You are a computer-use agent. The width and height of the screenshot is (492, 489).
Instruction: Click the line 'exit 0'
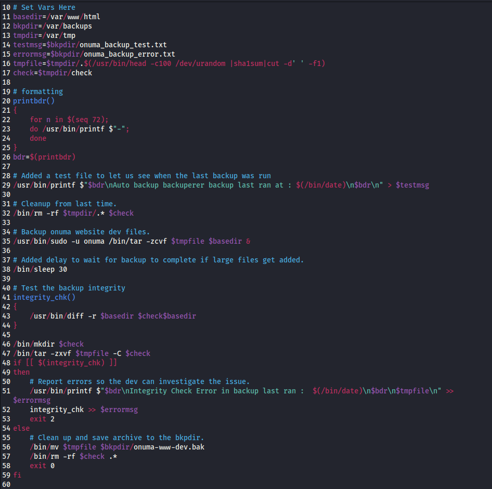(x=42, y=466)
